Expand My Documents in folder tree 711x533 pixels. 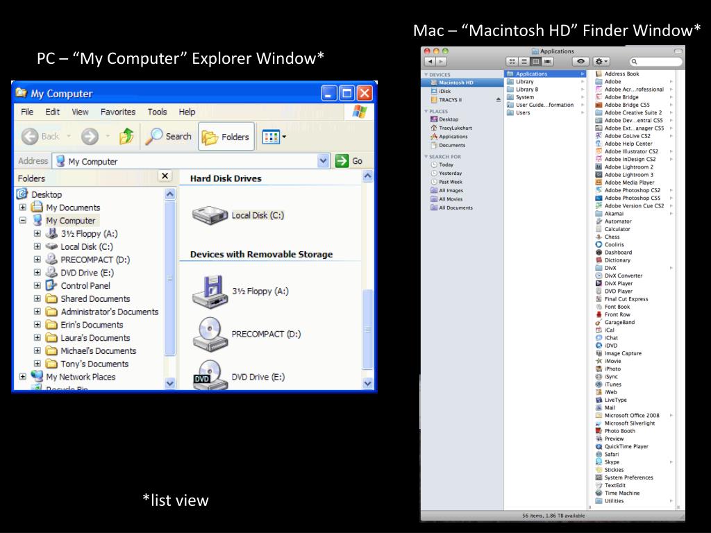pyautogui.click(x=23, y=207)
